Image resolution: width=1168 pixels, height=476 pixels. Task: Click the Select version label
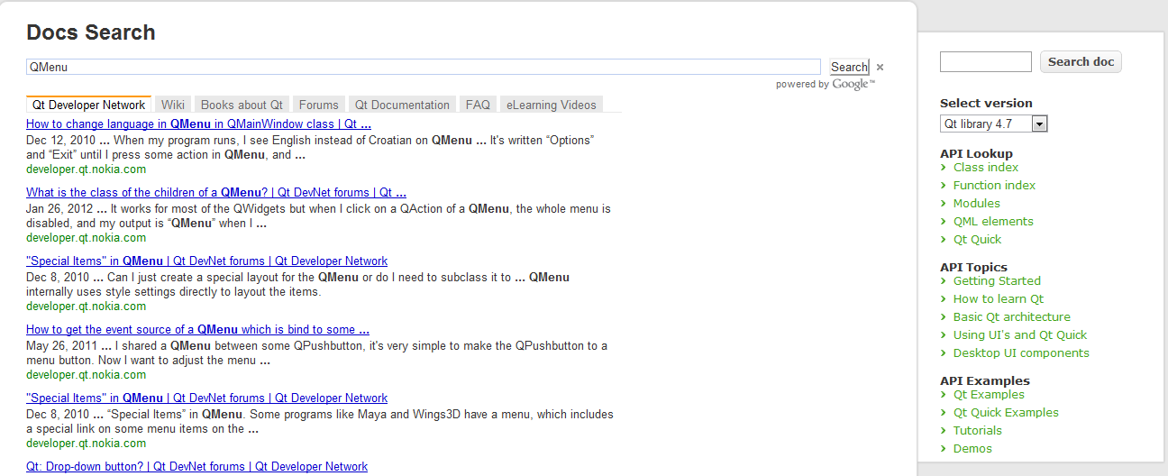point(986,104)
